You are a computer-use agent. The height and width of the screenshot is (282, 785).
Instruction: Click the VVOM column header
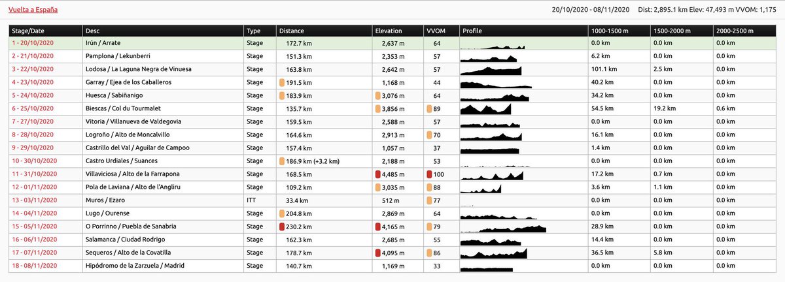pyautogui.click(x=441, y=31)
